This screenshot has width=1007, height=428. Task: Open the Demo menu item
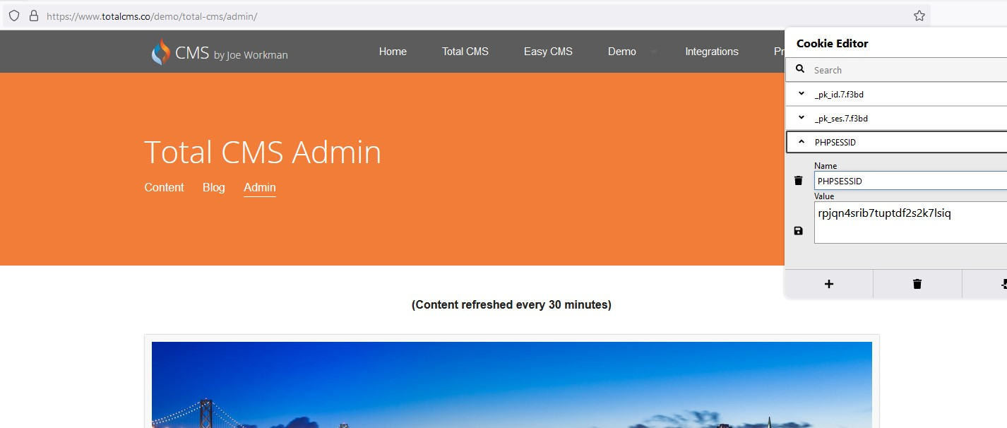(622, 52)
